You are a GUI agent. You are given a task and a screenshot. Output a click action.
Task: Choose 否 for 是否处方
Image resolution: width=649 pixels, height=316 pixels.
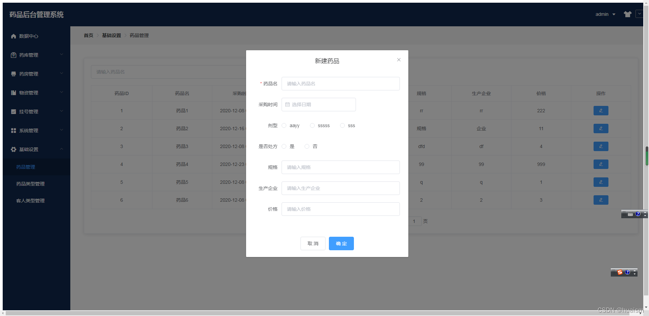[x=311, y=146]
